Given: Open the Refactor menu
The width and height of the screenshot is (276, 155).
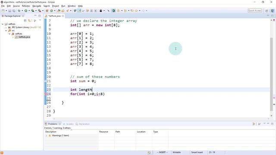Looking at the screenshot, I should point(26,6).
